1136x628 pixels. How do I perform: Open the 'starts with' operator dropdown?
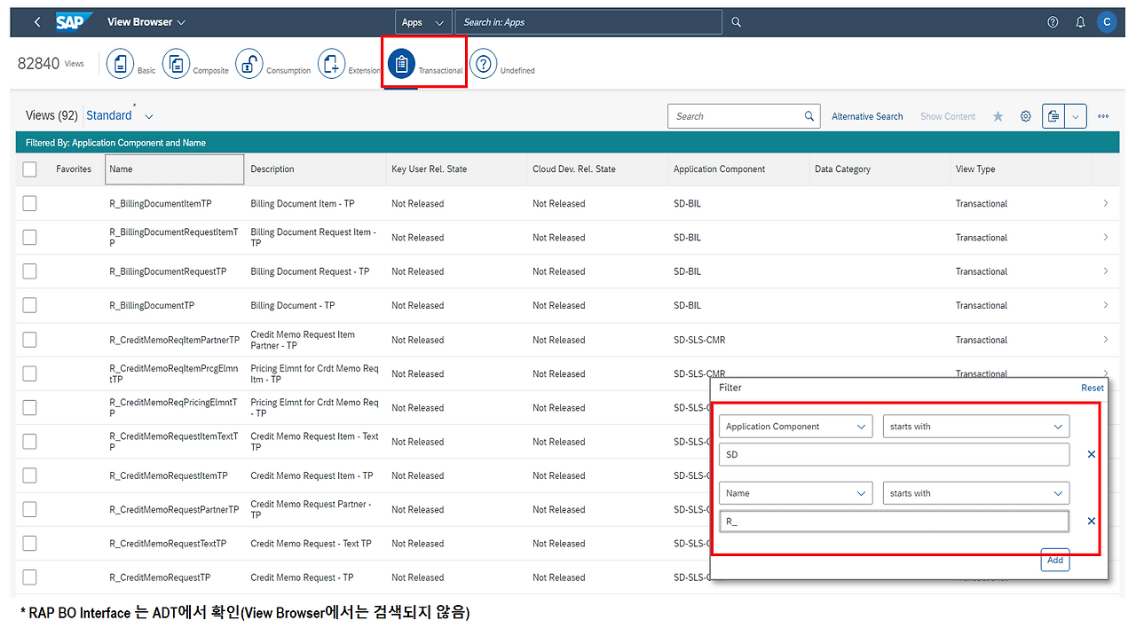pyautogui.click(x=975, y=426)
